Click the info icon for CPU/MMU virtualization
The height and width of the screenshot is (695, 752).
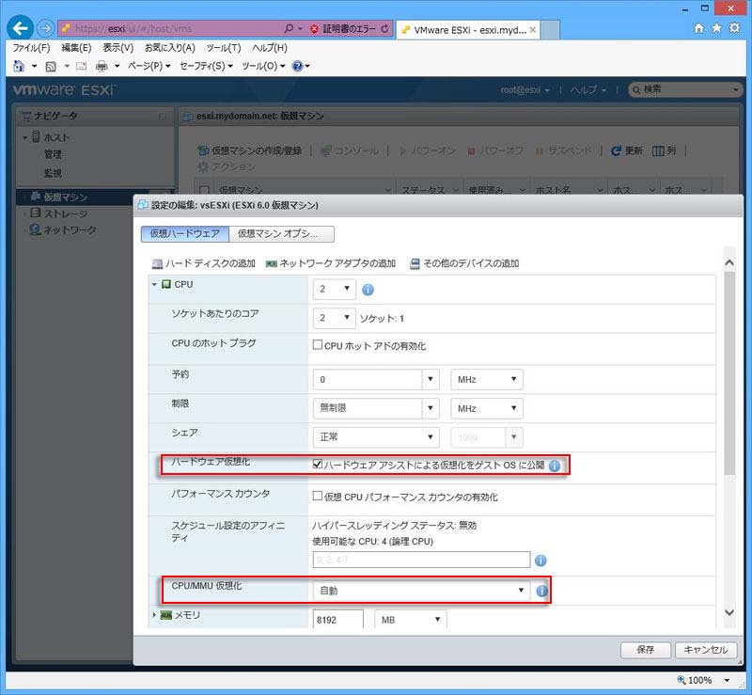coord(542,591)
